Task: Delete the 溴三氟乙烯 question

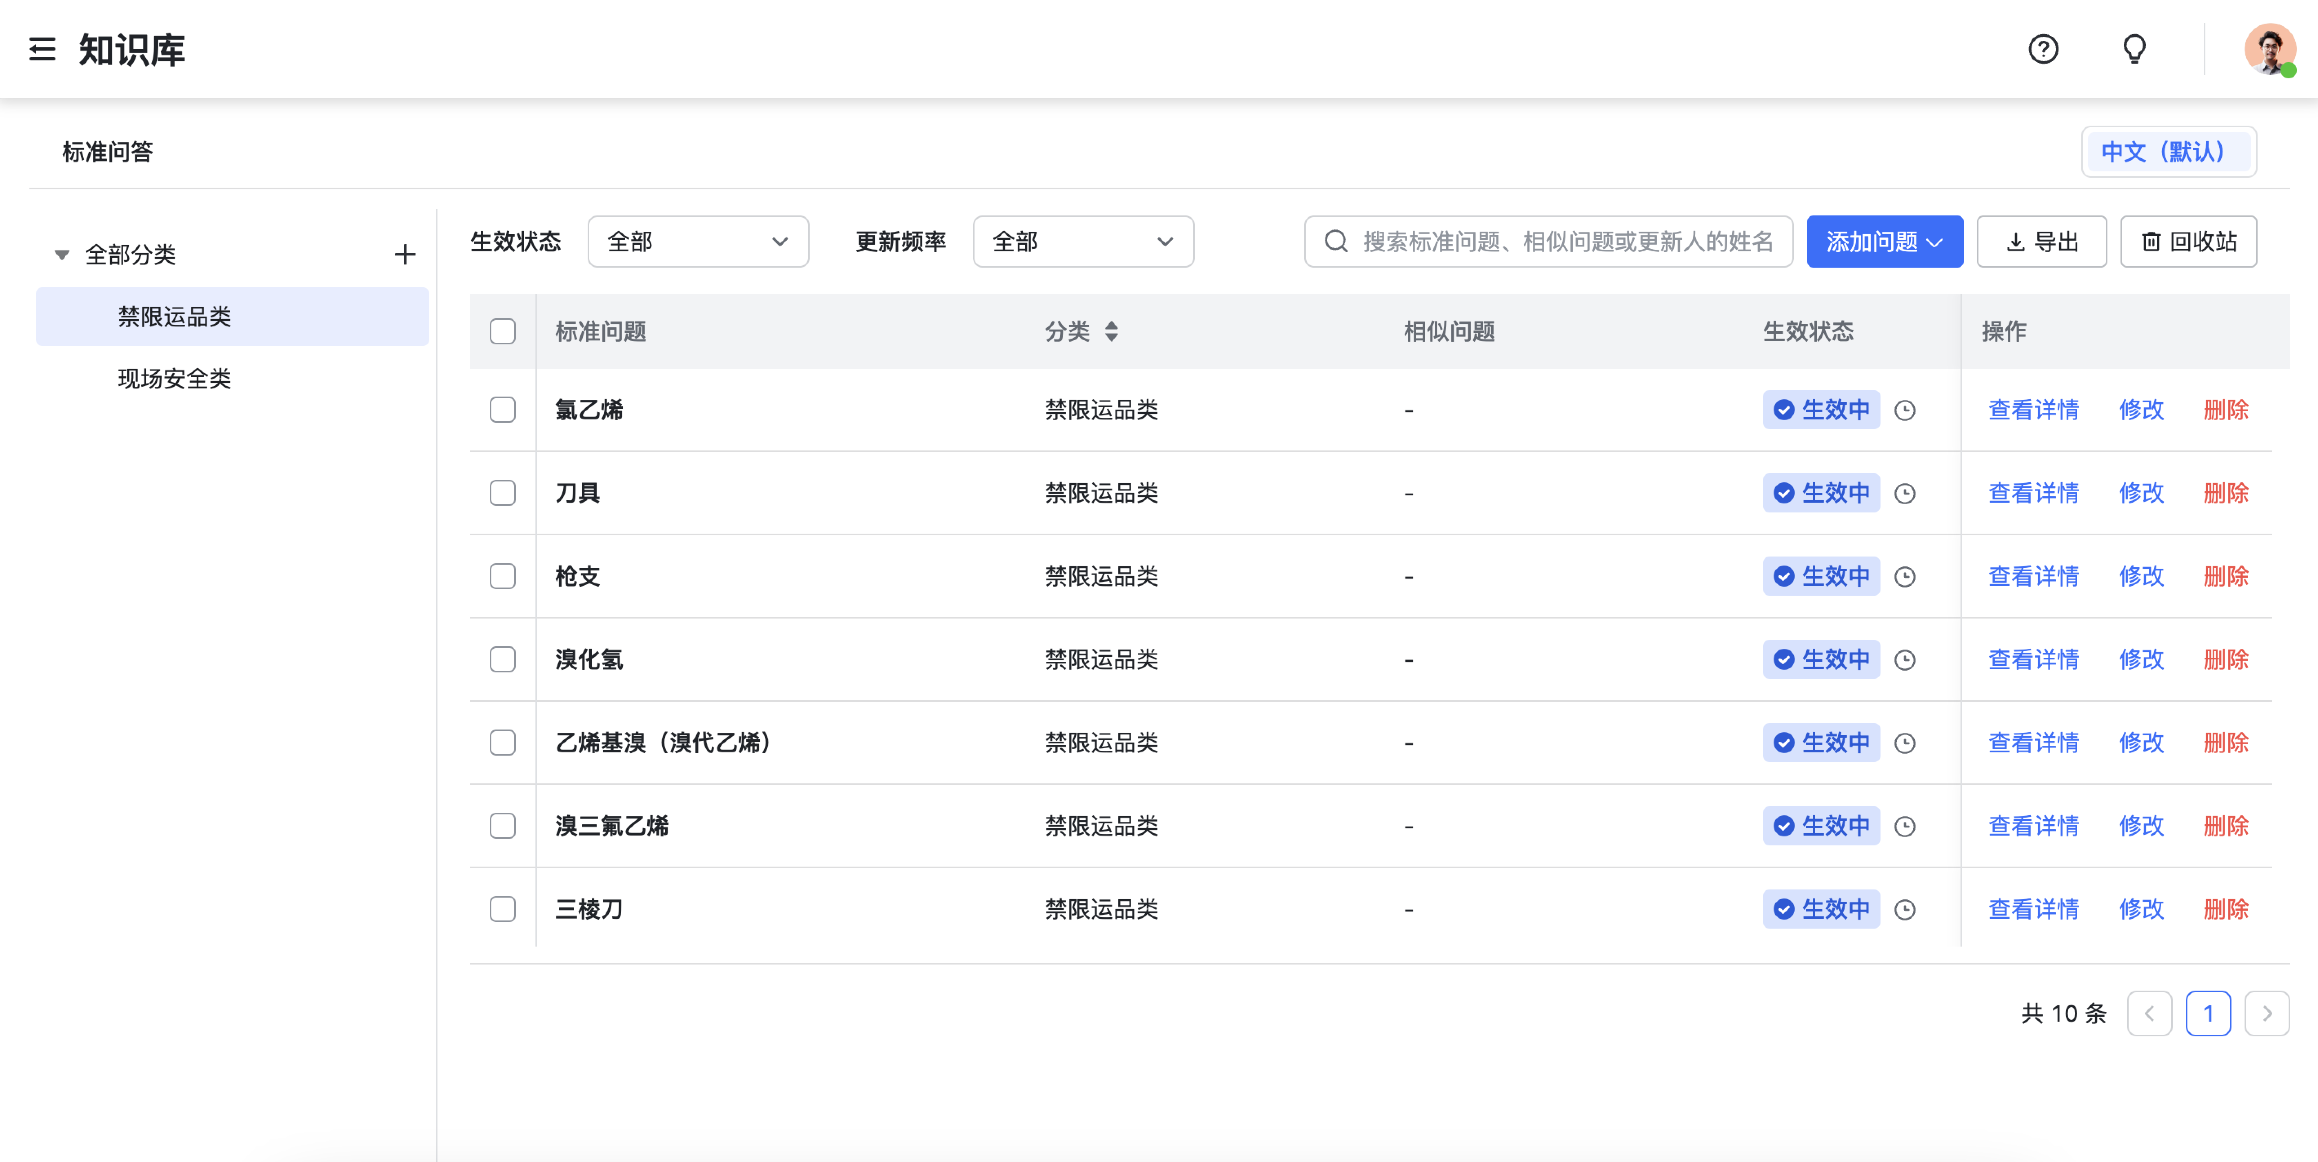Action: point(2225,827)
